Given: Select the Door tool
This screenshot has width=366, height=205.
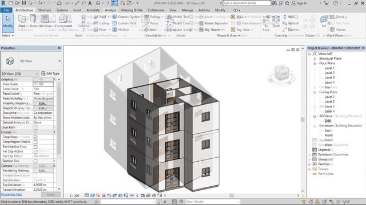Looking at the screenshot, I should coord(33,21).
